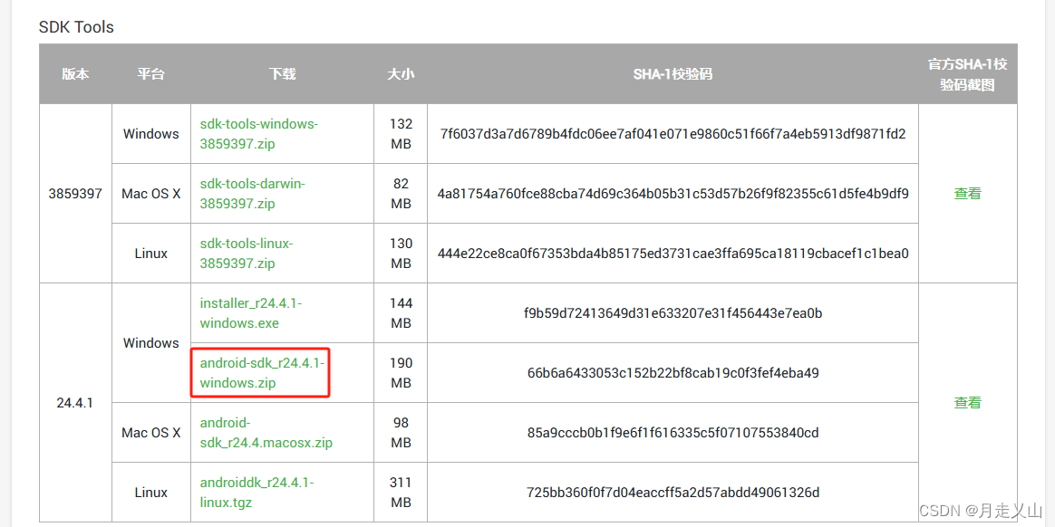Open the installer_r24.4.1-windows.exe download link
Viewport: 1055px width, 527px height.
pyautogui.click(x=251, y=313)
